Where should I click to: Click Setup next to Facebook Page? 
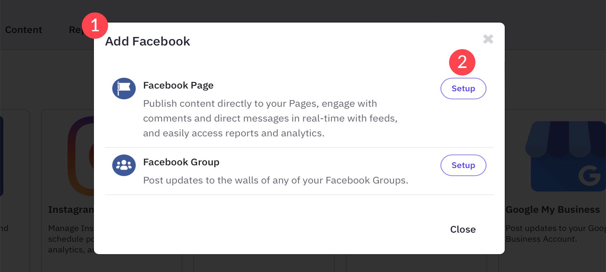coord(463,89)
